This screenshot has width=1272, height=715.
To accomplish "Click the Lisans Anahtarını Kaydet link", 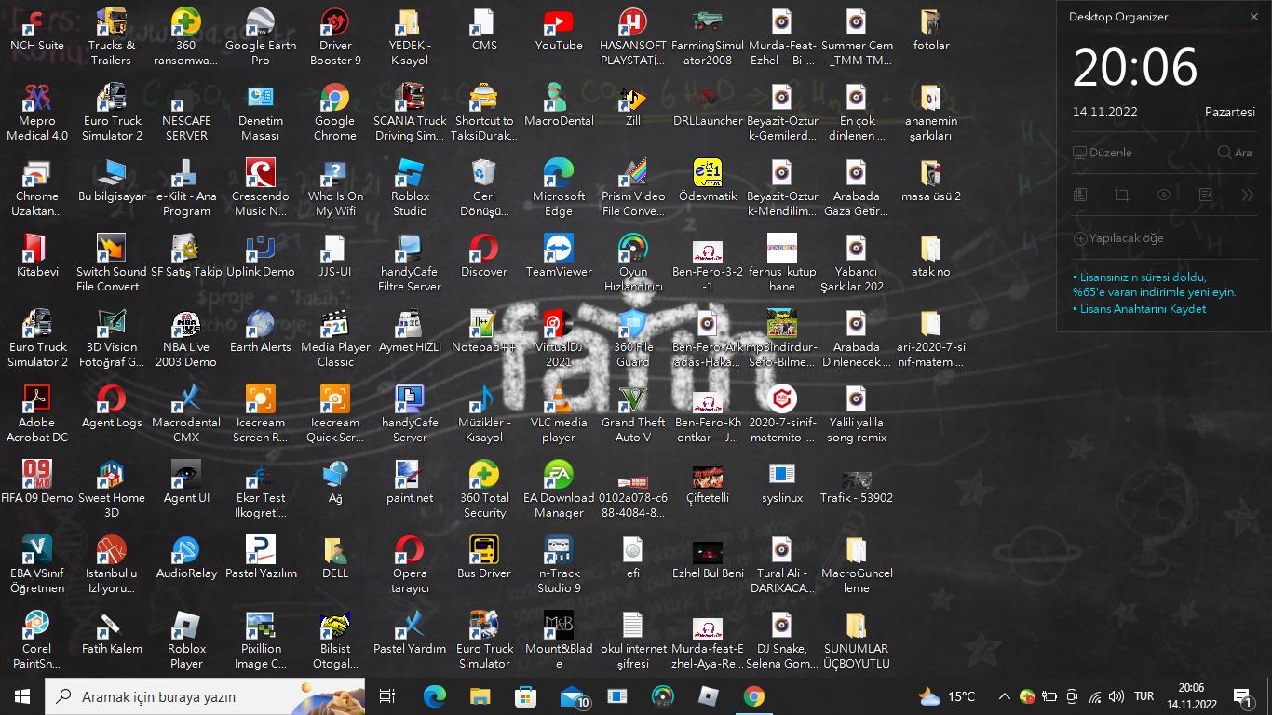I will [1143, 309].
